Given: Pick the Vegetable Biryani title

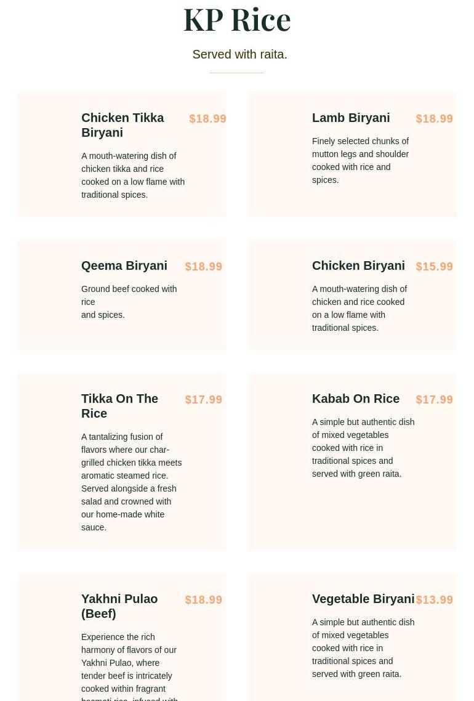Looking at the screenshot, I should (x=363, y=599).
